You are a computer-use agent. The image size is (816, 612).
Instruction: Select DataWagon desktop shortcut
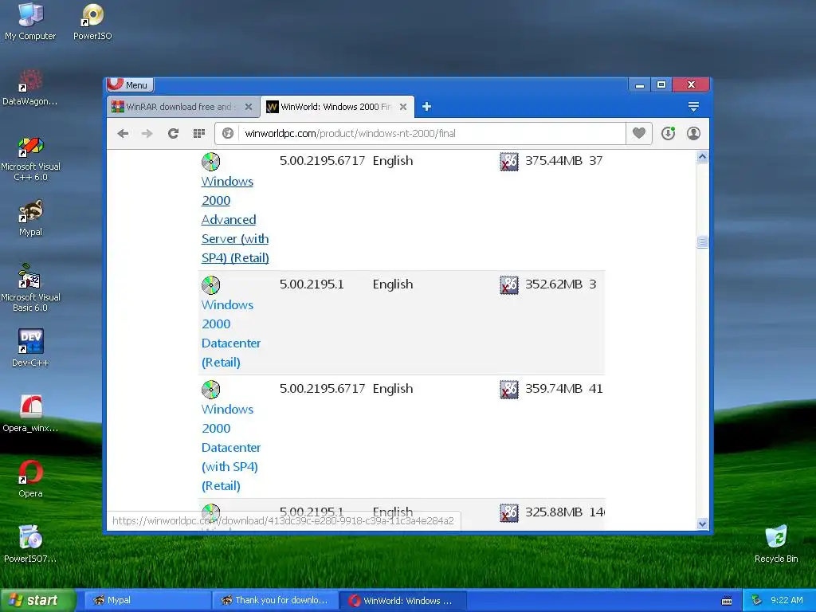(x=30, y=88)
